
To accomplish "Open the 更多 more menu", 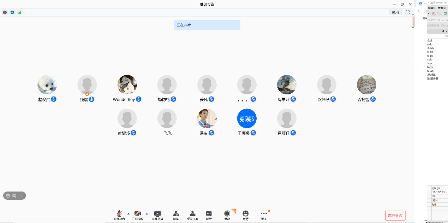I will [264, 215].
